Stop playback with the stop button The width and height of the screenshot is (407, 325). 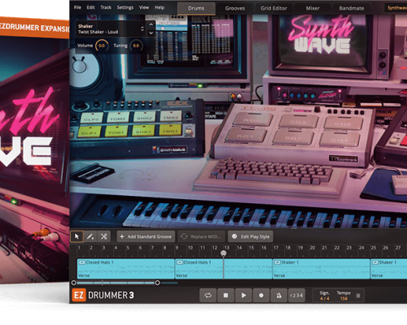point(225,295)
